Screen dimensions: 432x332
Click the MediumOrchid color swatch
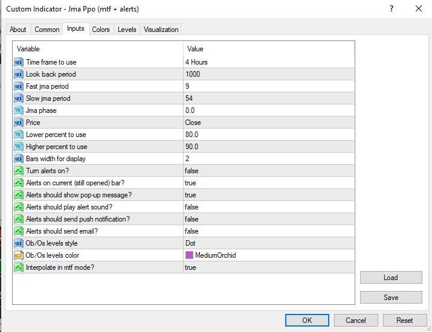[190, 255]
